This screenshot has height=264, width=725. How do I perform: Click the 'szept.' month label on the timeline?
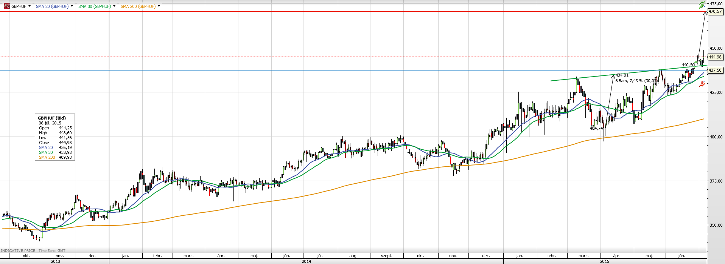[387, 256]
